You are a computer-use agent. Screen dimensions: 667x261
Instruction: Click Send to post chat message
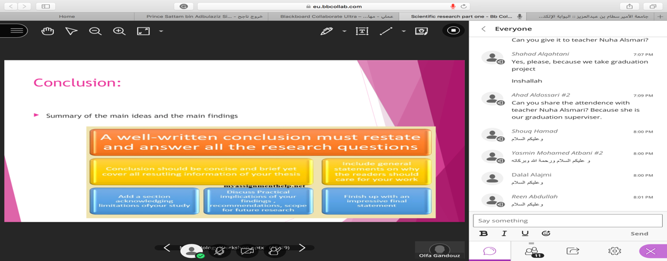pyautogui.click(x=639, y=233)
